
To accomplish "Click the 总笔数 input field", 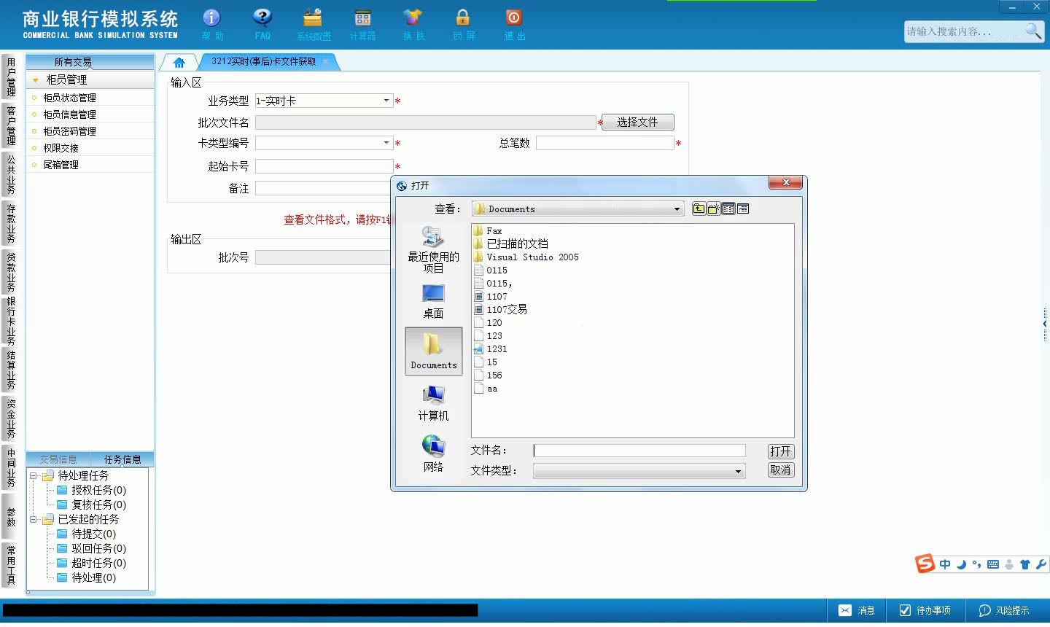I will (x=605, y=143).
